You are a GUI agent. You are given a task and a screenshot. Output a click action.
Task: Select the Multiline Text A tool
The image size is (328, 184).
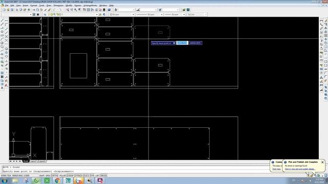(2, 88)
